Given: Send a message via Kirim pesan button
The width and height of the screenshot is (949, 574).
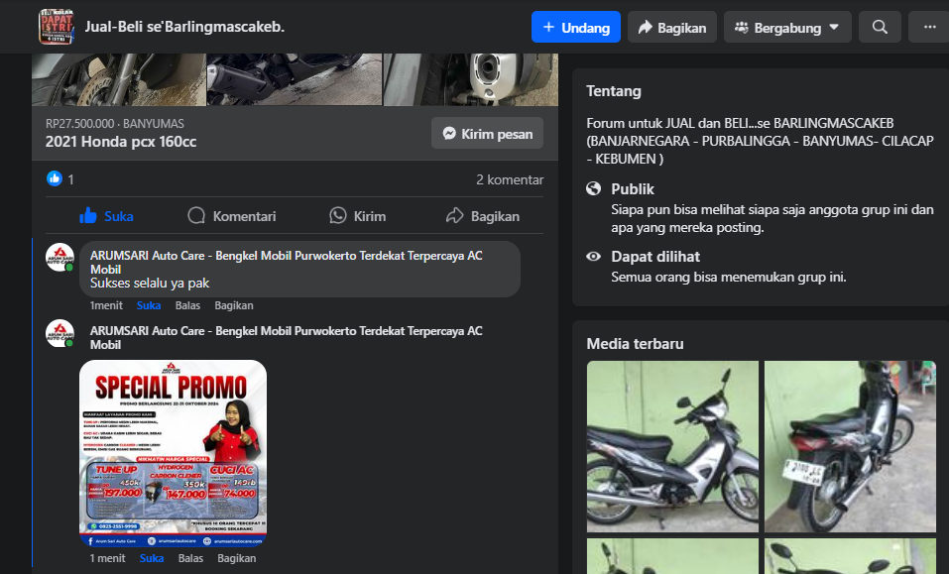Looking at the screenshot, I should pyautogui.click(x=487, y=134).
